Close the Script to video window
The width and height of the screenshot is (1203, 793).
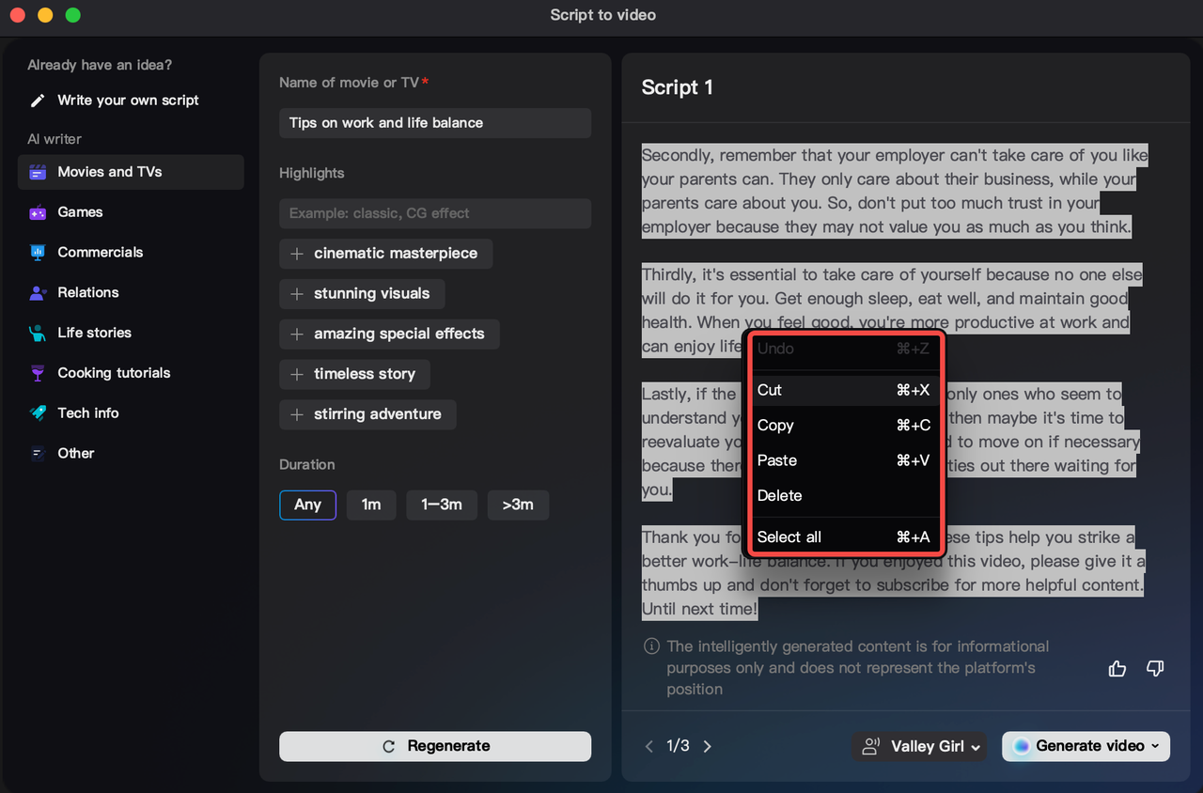pyautogui.click(x=16, y=15)
